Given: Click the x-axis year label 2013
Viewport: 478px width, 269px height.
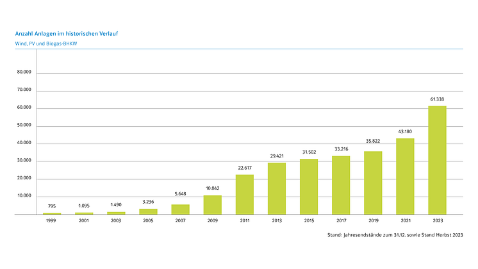Looking at the screenshot, I should (277, 220).
